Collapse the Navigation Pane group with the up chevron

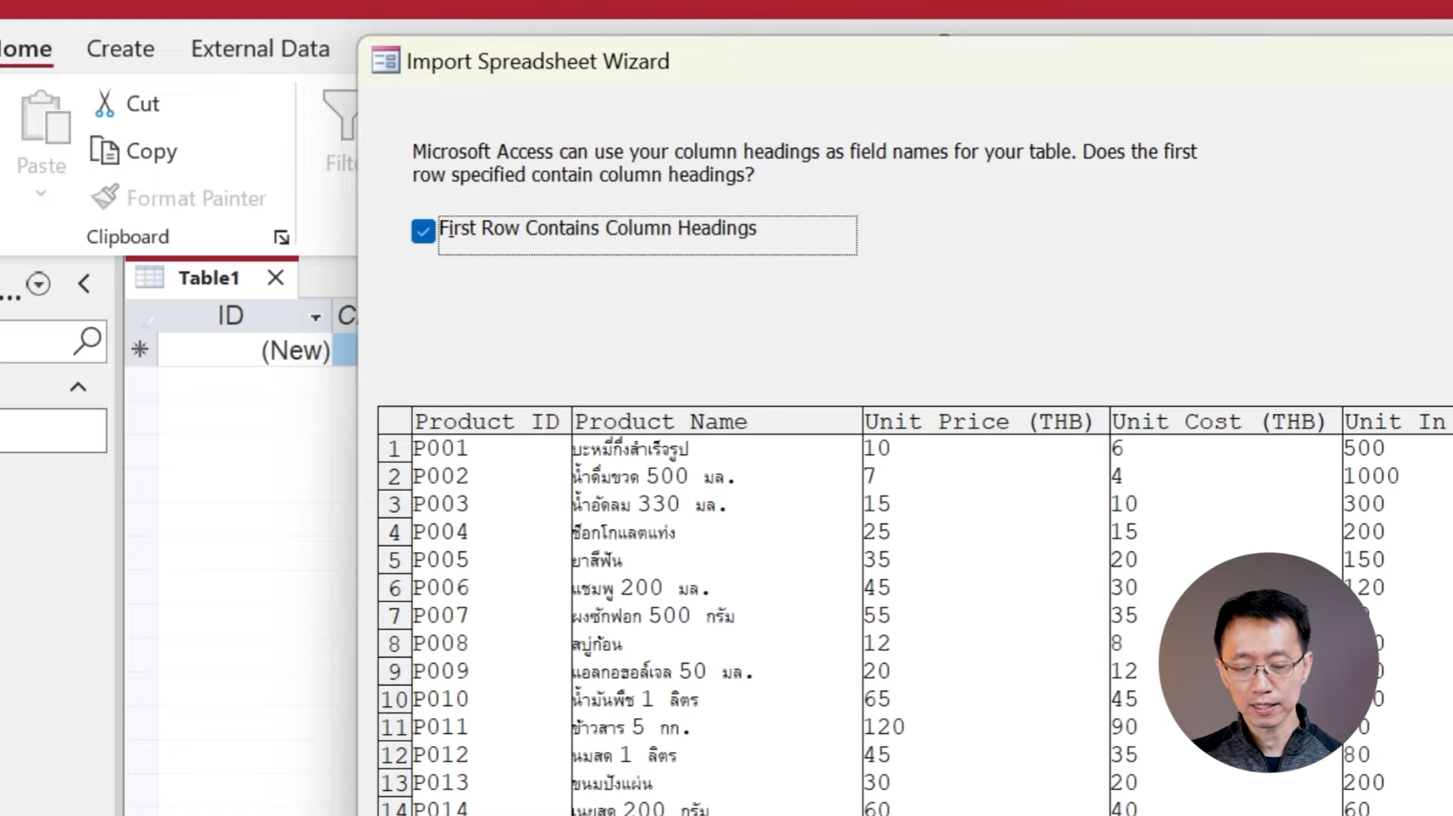click(78, 386)
